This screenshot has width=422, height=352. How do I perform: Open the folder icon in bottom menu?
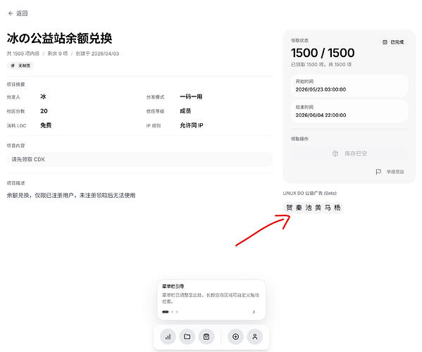click(187, 337)
